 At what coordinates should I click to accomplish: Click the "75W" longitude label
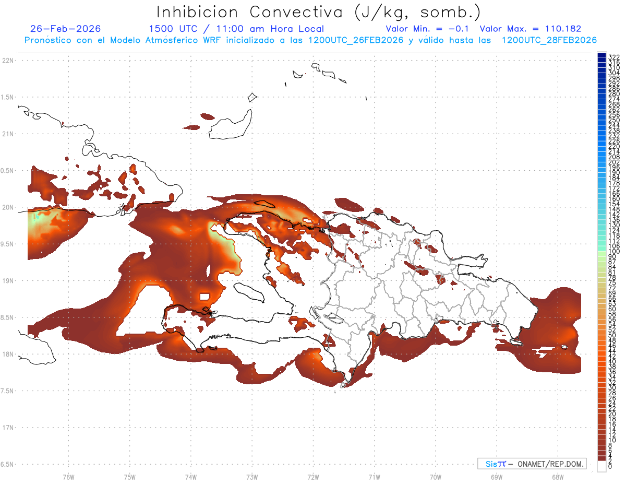click(x=129, y=477)
